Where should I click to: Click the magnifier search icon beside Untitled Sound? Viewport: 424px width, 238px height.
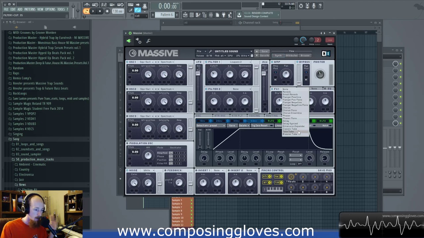point(210,51)
